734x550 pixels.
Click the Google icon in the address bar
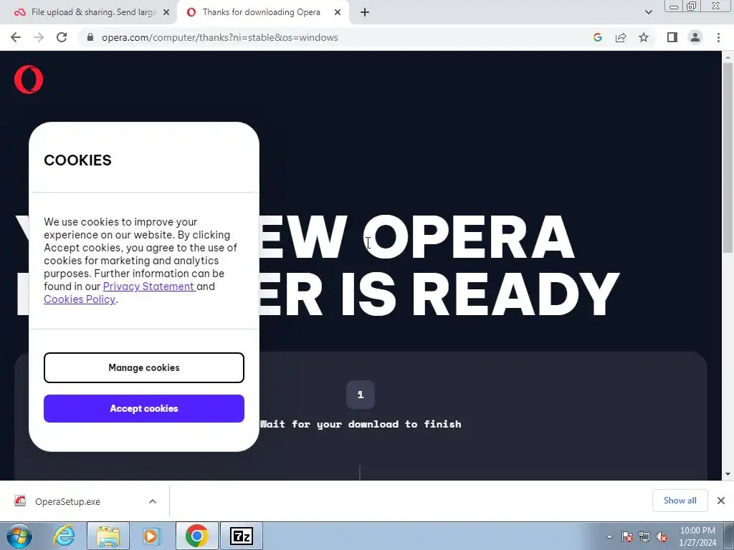[597, 37]
